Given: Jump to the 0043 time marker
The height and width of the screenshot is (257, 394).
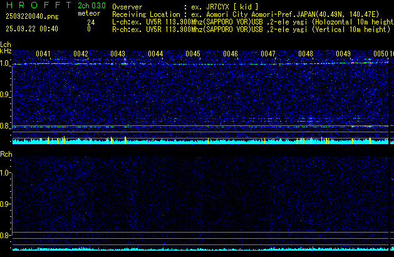Looking at the screenshot, I should pos(118,55).
